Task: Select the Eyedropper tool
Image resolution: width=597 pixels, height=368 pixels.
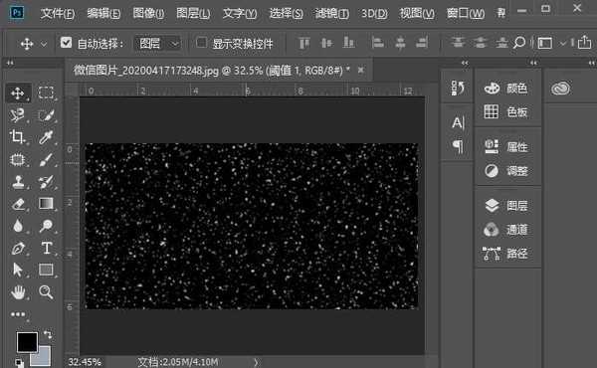Action: point(46,137)
